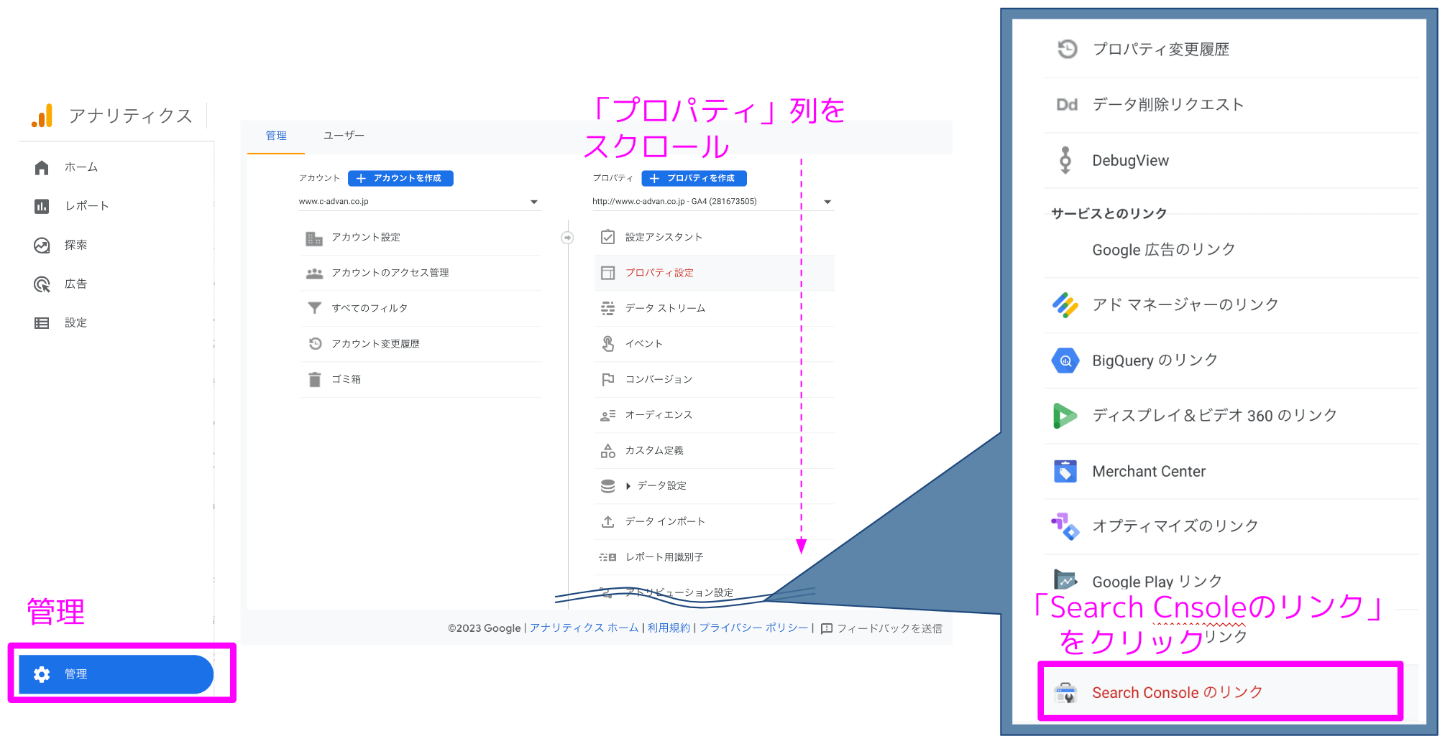Click 利用規約 footer link
The image size is (1445, 741).
669,628
